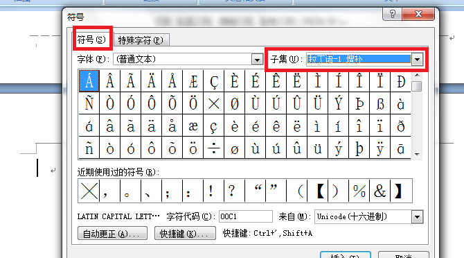This screenshot has height=258, width=464.
Task: Choose the lowercase ð eth symbol
Action: [401, 126]
